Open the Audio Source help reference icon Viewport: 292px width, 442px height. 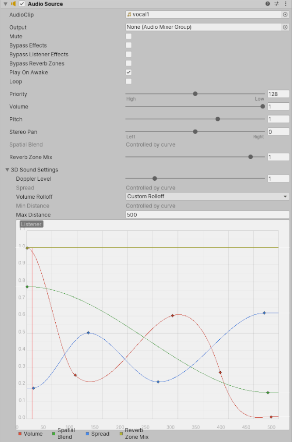[x=268, y=4]
